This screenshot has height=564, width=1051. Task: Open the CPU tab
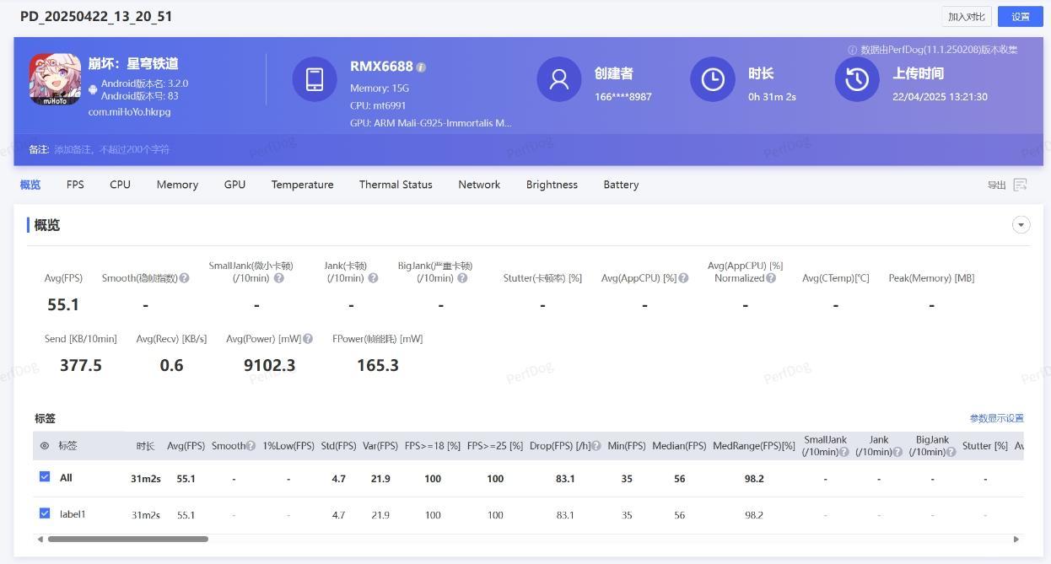120,185
